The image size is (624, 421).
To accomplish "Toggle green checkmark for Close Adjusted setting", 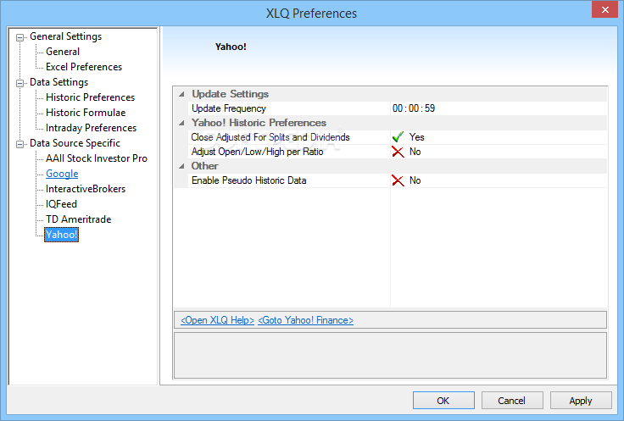I will point(398,137).
